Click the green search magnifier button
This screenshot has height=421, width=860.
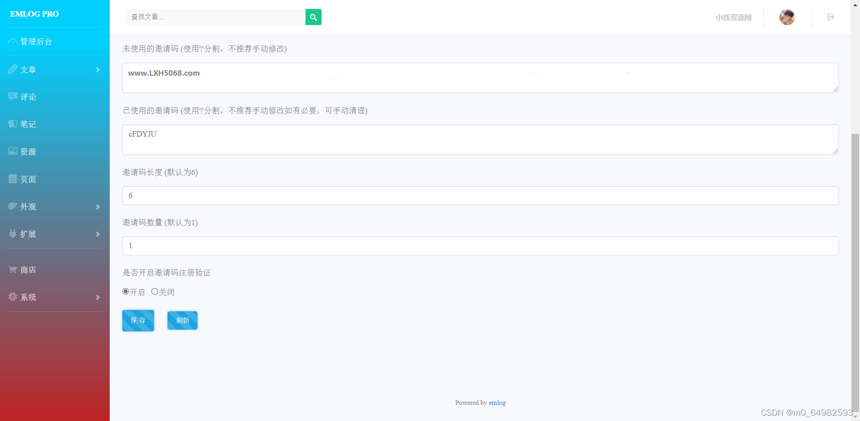coord(313,17)
